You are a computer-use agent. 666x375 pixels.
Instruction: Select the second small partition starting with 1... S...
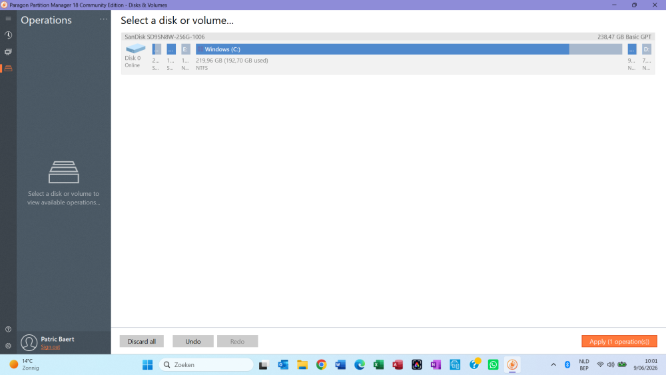point(170,49)
